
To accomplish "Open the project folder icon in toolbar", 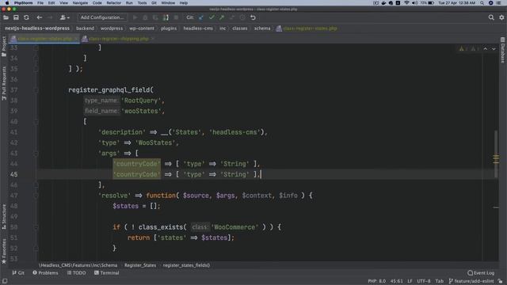I will pos(6,17).
